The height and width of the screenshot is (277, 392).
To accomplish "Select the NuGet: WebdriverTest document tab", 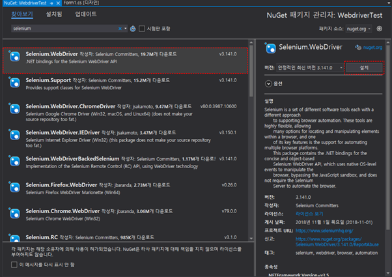I will [x=25, y=3].
